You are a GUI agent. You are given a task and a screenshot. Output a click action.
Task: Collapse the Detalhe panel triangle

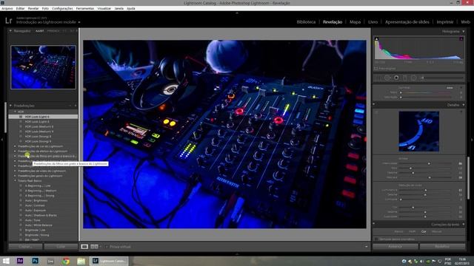(464, 105)
